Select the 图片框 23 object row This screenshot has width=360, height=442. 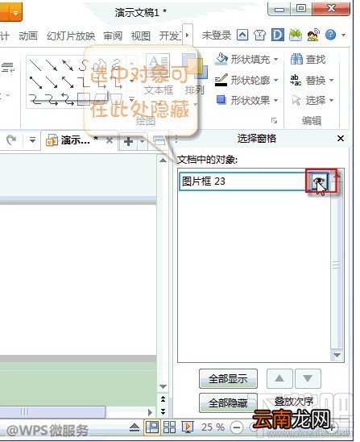pyautogui.click(x=254, y=181)
